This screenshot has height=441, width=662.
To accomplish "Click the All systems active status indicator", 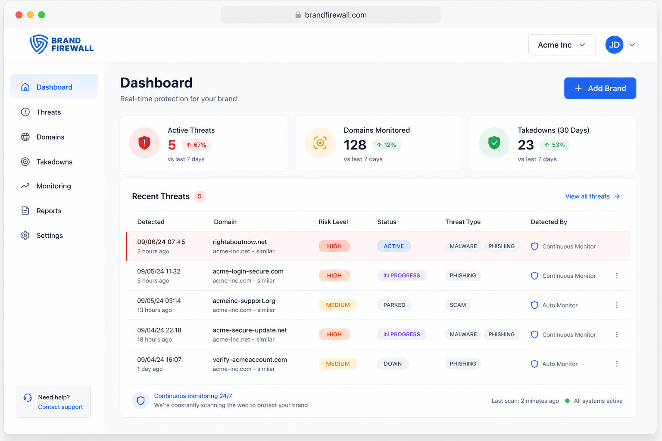I will (x=594, y=401).
